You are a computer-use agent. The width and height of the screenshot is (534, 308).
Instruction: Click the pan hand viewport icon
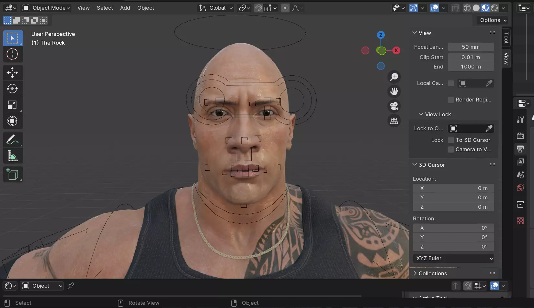point(394,91)
